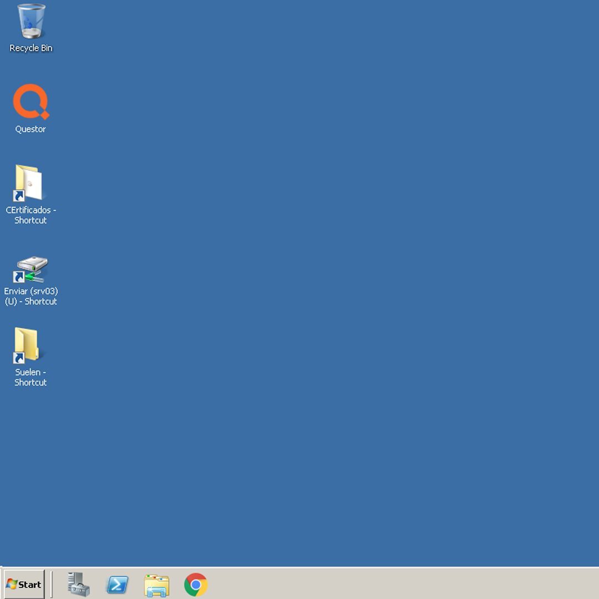
Task: Click the orange Questor application icon
Action: (31, 101)
